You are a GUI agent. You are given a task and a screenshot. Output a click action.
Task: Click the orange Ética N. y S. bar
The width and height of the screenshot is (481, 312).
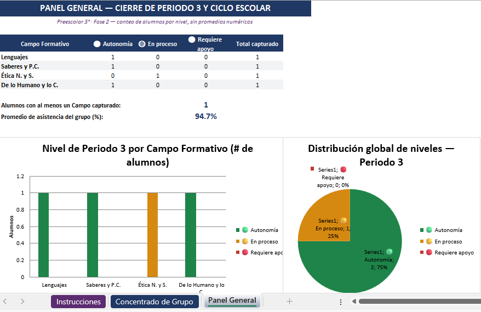point(152,235)
